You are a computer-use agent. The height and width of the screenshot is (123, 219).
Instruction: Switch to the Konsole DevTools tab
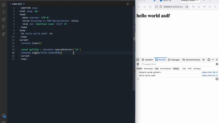click(x=160, y=60)
